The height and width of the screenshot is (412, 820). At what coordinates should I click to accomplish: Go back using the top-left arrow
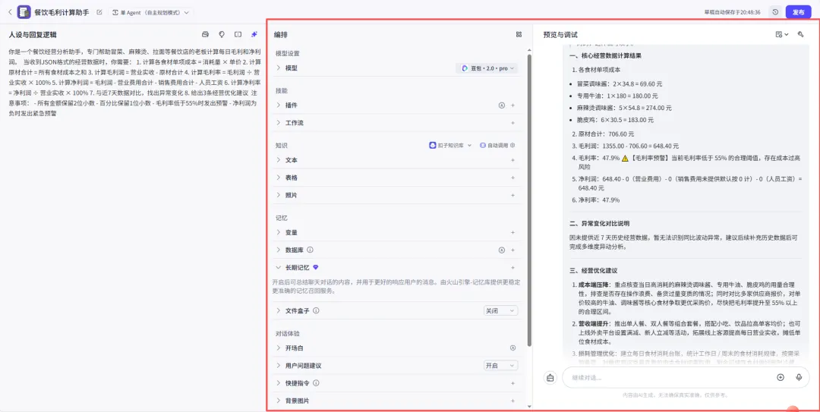9,12
